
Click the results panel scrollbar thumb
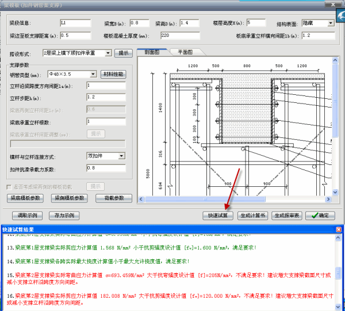(x=338, y=273)
